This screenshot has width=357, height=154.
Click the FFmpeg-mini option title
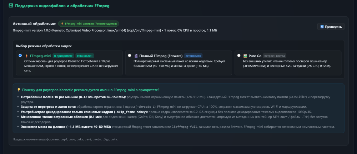pos(41,56)
